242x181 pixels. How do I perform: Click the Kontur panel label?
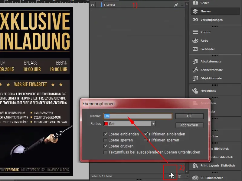point(205,32)
